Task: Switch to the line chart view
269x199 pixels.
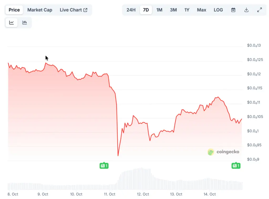Action: point(12,23)
